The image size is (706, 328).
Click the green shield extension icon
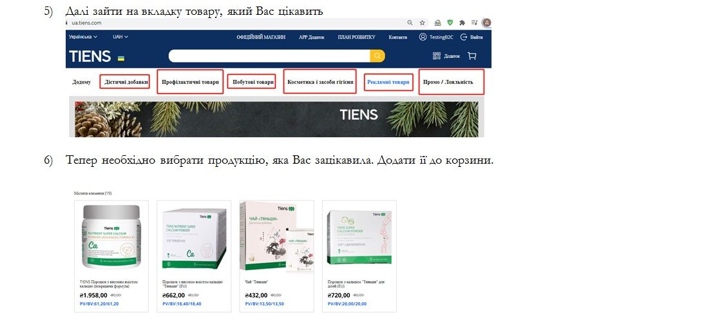(450, 23)
